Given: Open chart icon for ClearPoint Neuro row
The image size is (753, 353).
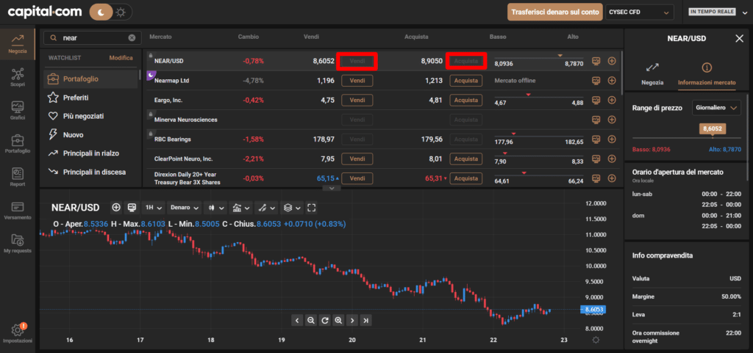Looking at the screenshot, I should (x=596, y=159).
